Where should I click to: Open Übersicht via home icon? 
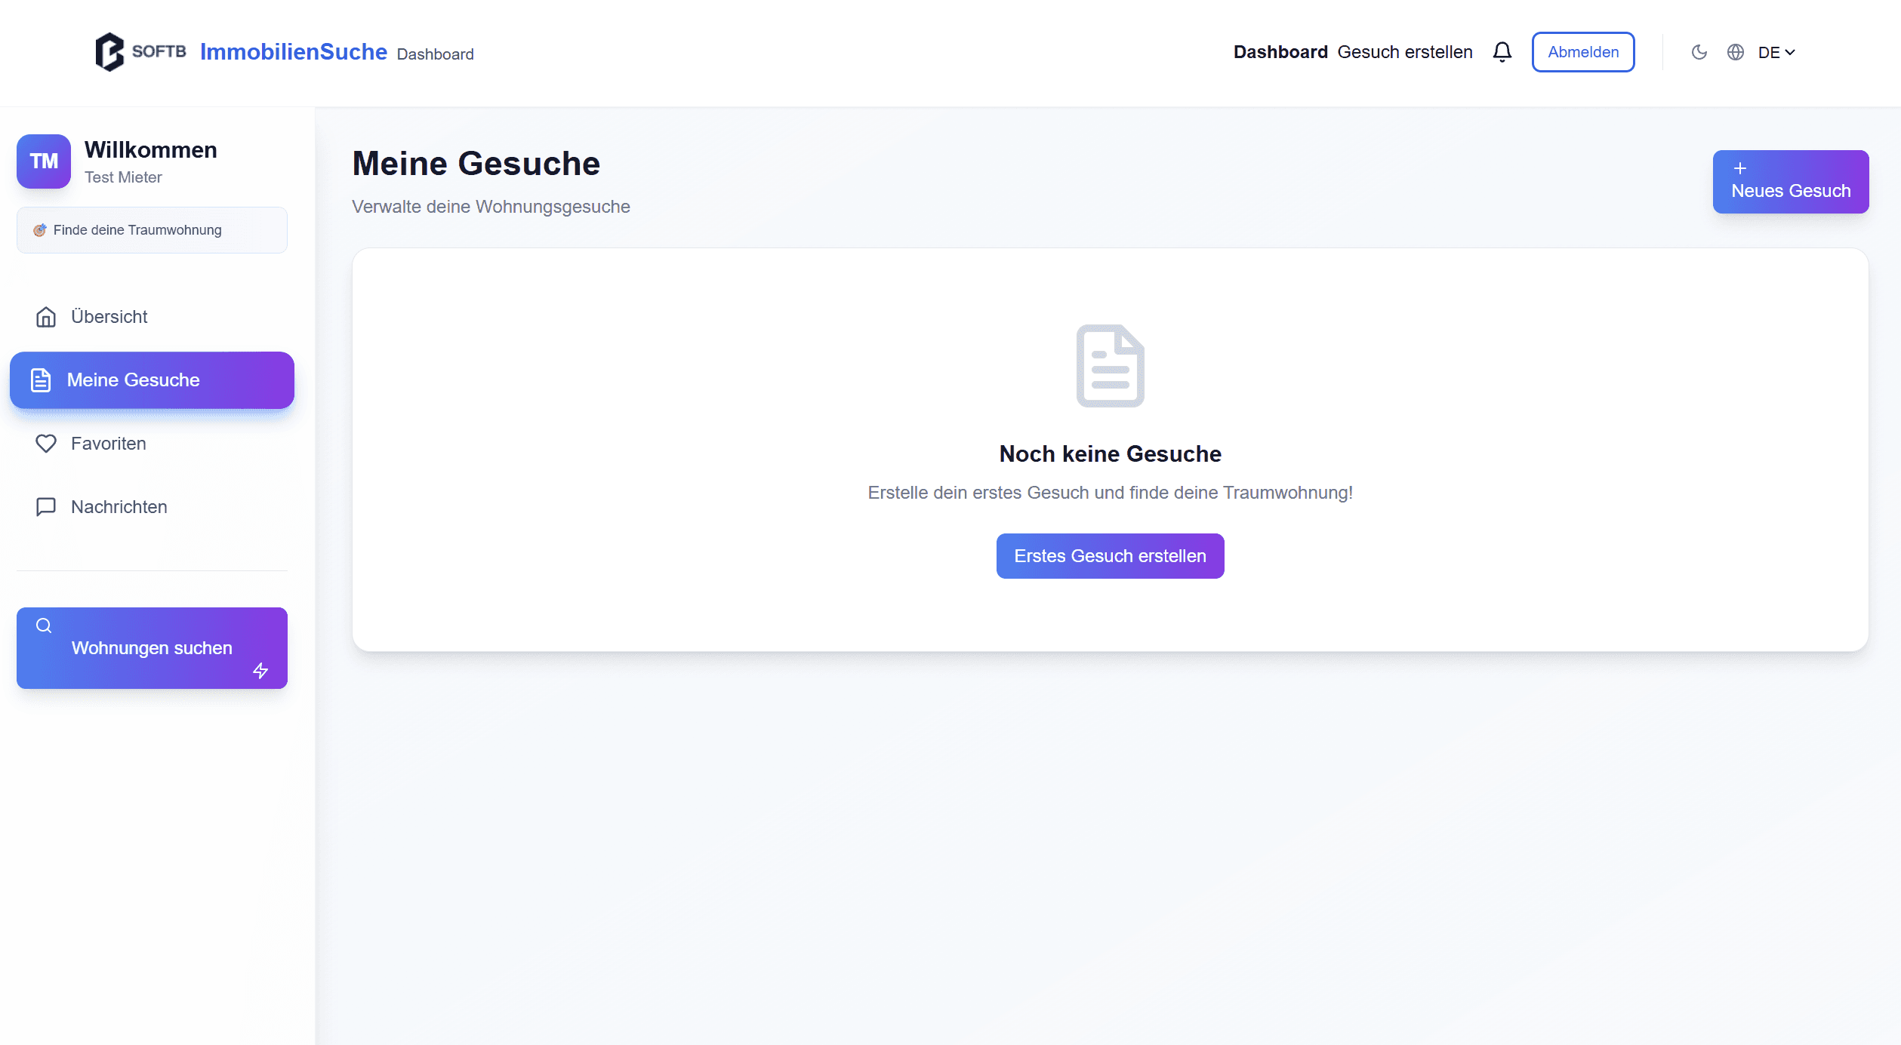[x=46, y=317]
